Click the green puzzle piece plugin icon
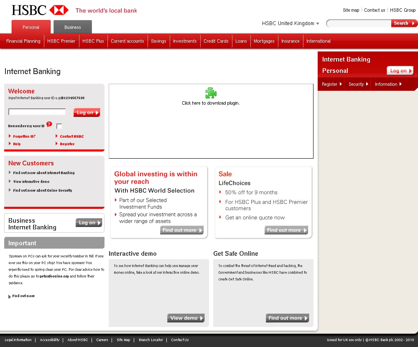The height and width of the screenshot is (347, 418). 211,93
